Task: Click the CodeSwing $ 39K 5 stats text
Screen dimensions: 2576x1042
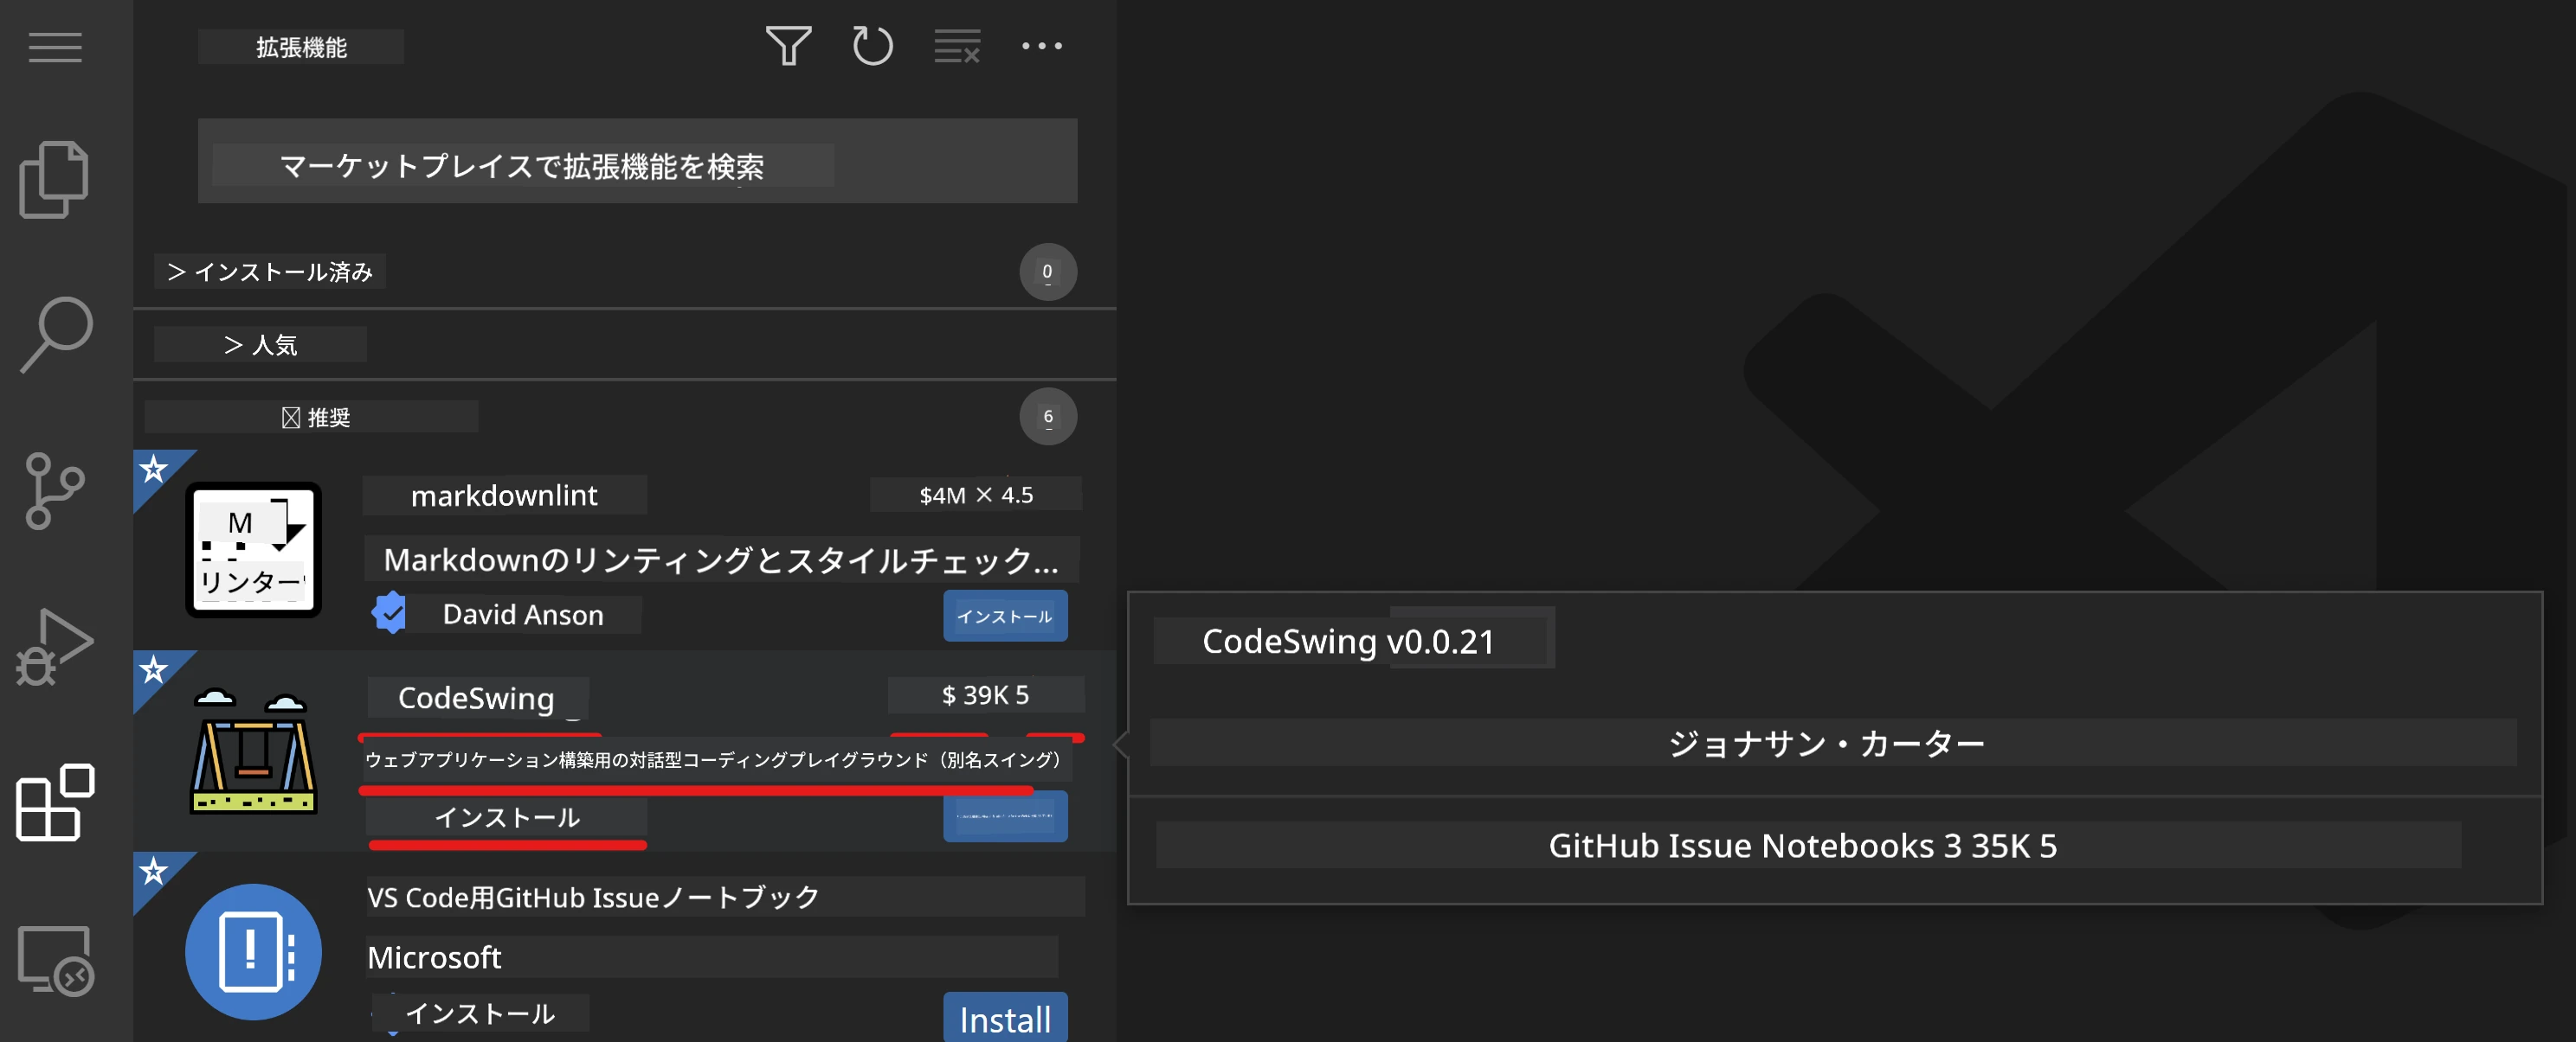Action: [985, 695]
